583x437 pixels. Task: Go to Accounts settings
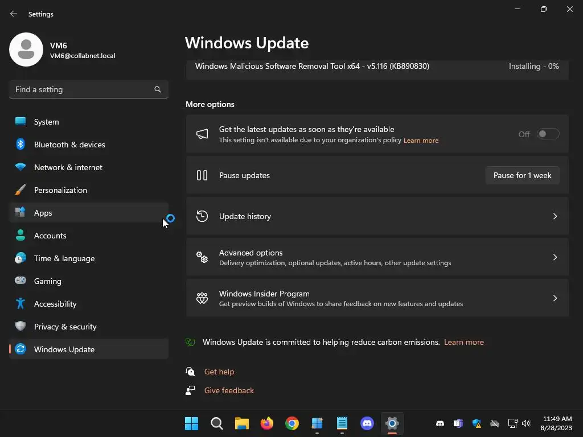point(89,235)
